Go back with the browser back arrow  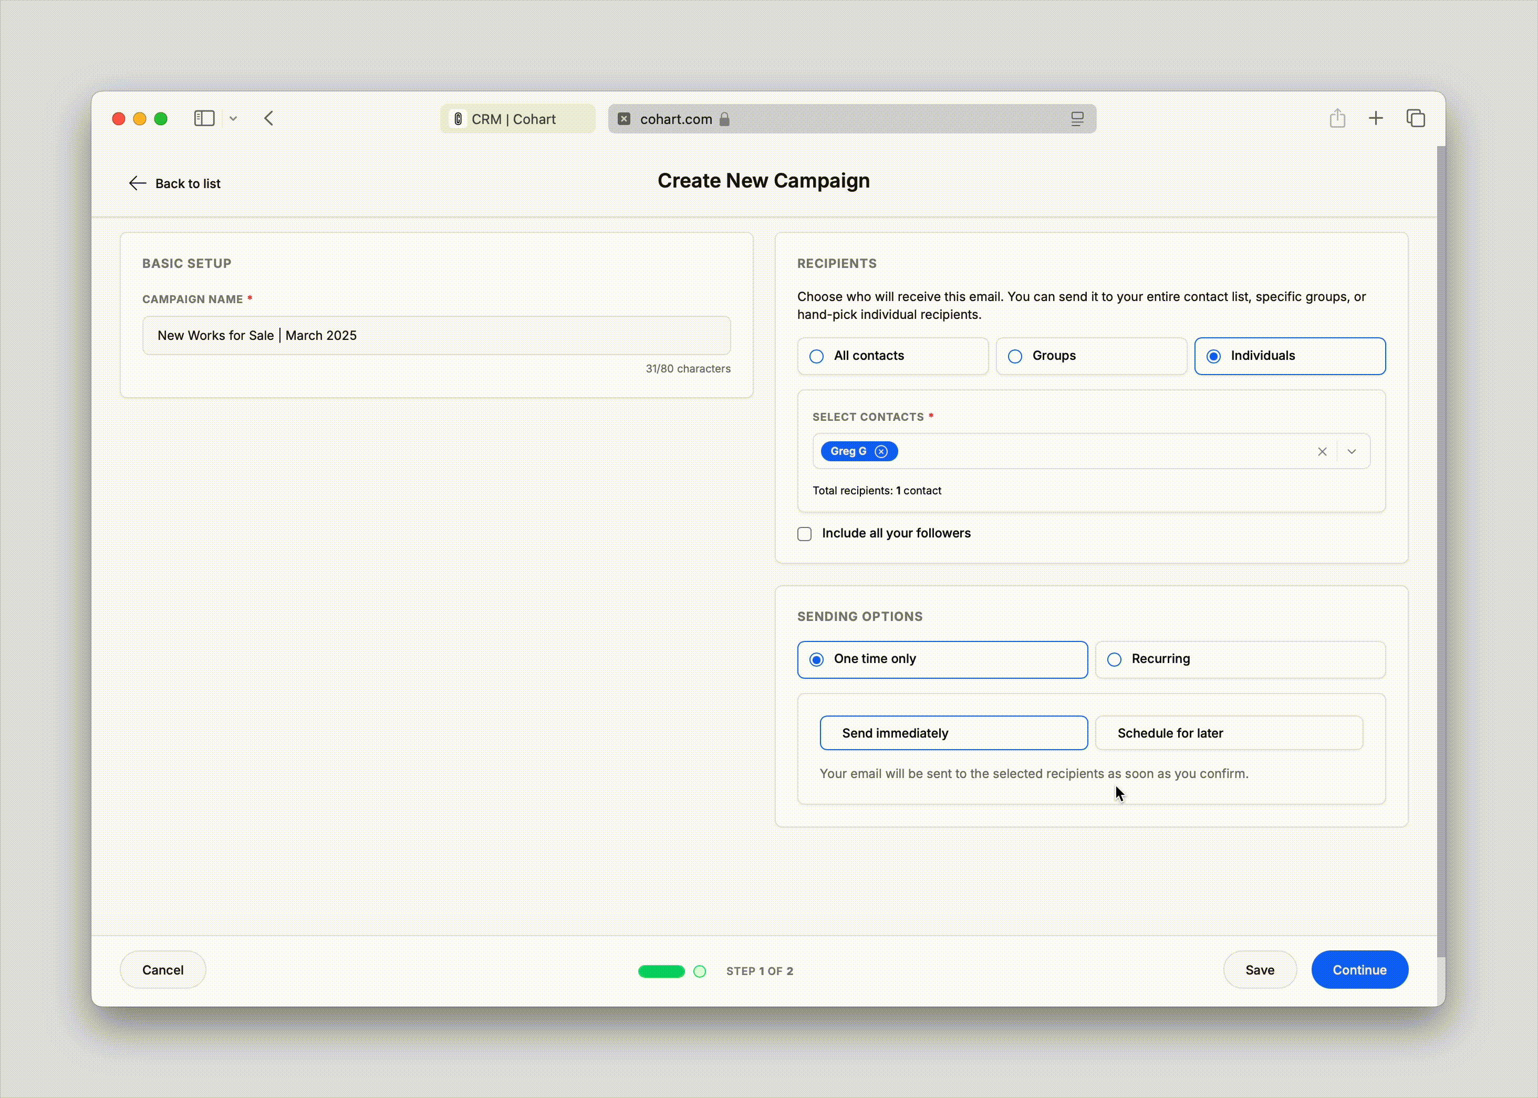pyautogui.click(x=269, y=119)
